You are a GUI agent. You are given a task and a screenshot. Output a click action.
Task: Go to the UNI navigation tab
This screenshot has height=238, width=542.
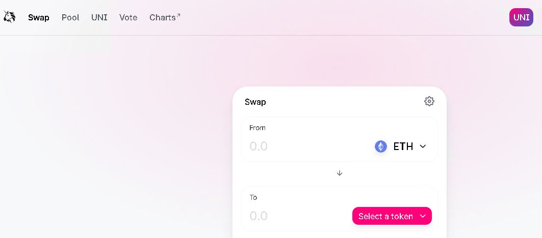point(99,17)
